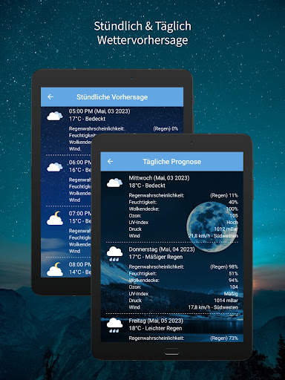
Task: Select the Tagliche Prognose title
Action: [x=171, y=162]
